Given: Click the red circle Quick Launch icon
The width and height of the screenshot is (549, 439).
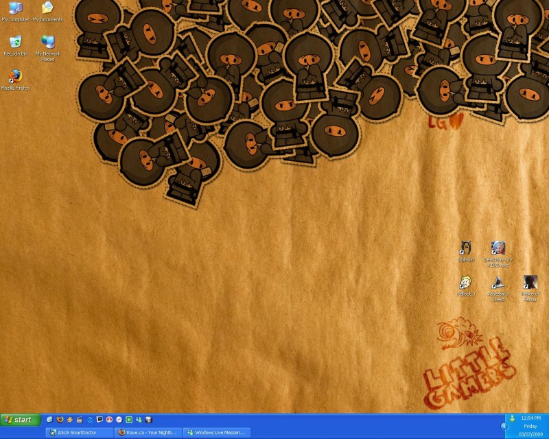Looking at the screenshot, I should coord(109,419).
